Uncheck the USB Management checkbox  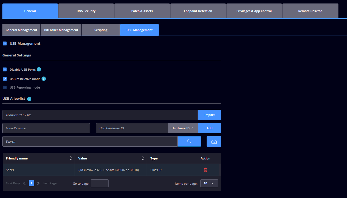pos(5,43)
